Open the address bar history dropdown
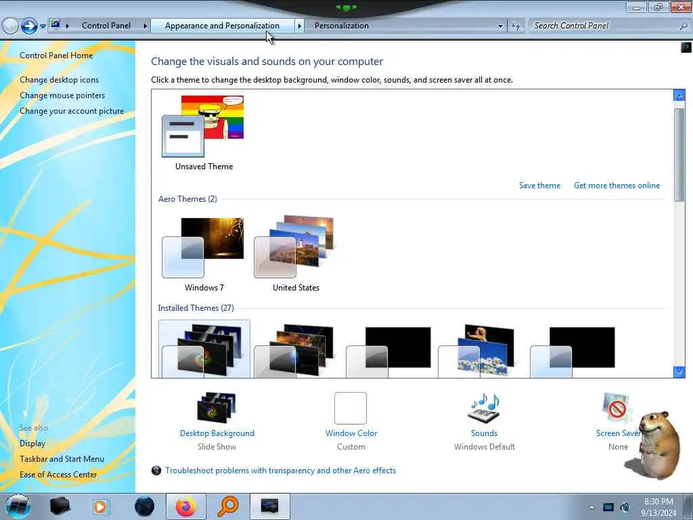 pos(500,26)
